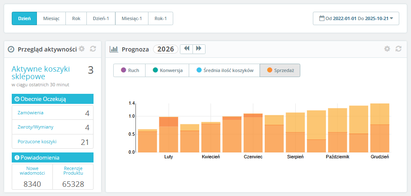
Task: Open the Zamówienia pending orders link
Action: (x=31, y=113)
